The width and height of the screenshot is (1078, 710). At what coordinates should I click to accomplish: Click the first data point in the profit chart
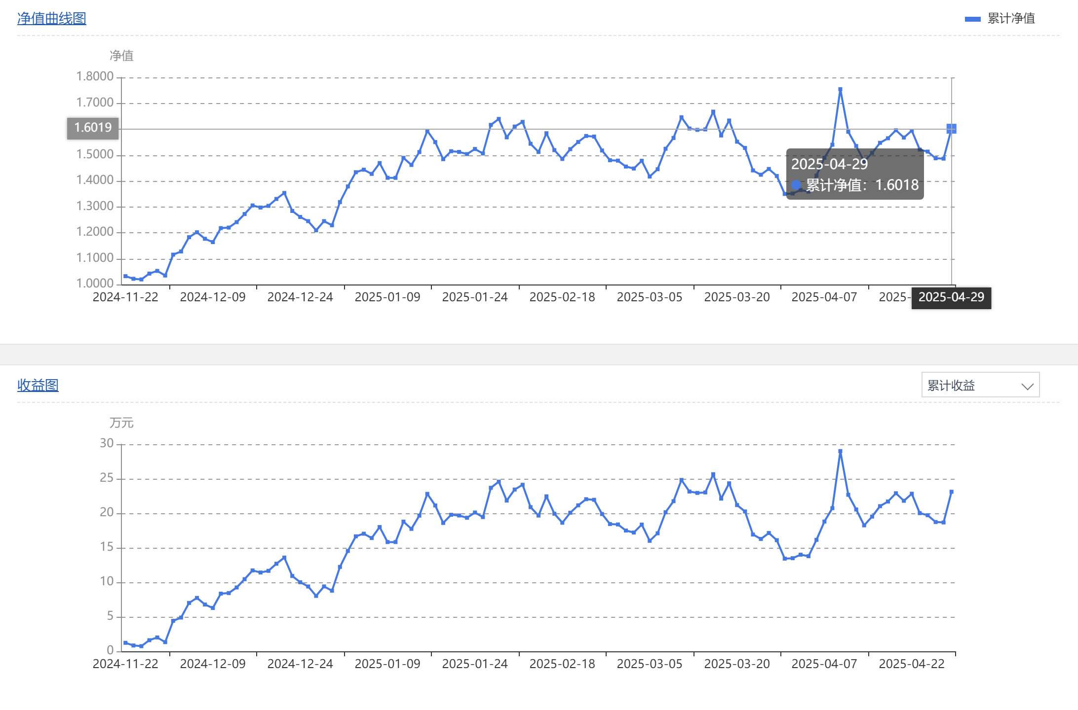pyautogui.click(x=125, y=643)
